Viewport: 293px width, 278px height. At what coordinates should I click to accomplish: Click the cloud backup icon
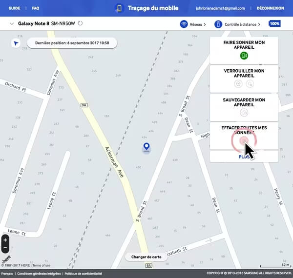[244, 113]
